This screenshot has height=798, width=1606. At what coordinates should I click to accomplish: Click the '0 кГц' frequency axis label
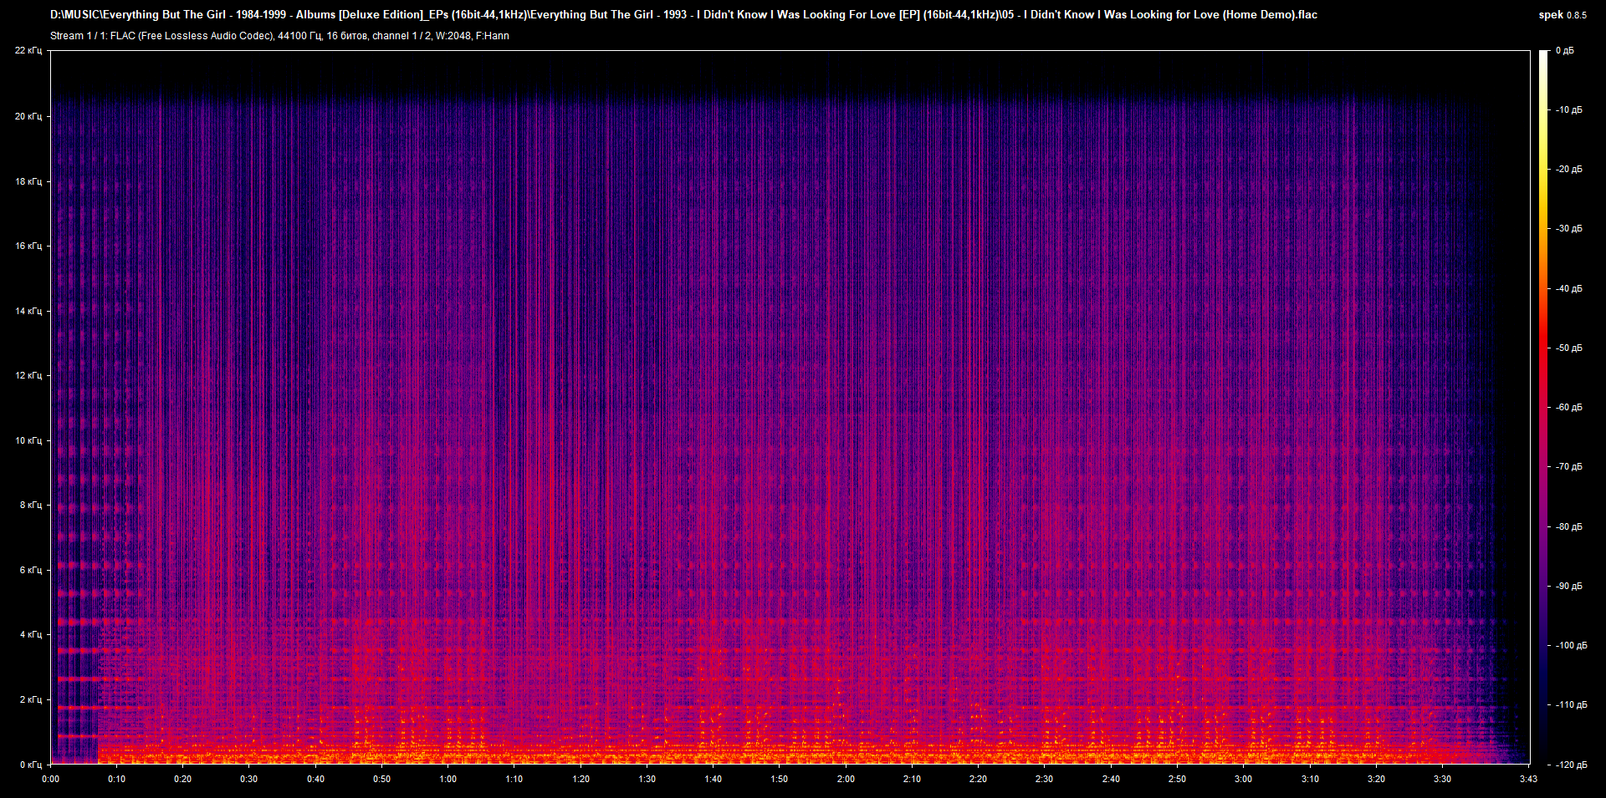(31, 765)
